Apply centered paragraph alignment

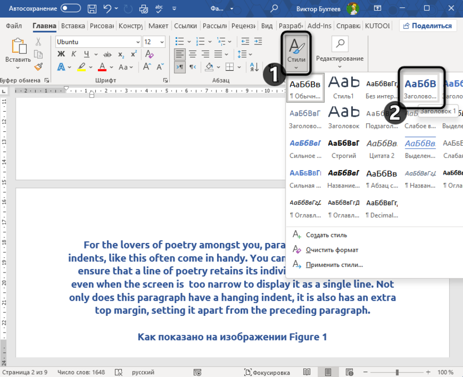(191, 53)
